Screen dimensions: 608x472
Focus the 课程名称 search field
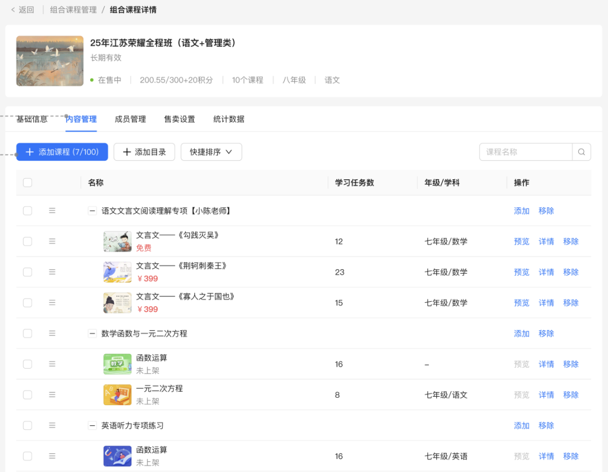pos(526,152)
